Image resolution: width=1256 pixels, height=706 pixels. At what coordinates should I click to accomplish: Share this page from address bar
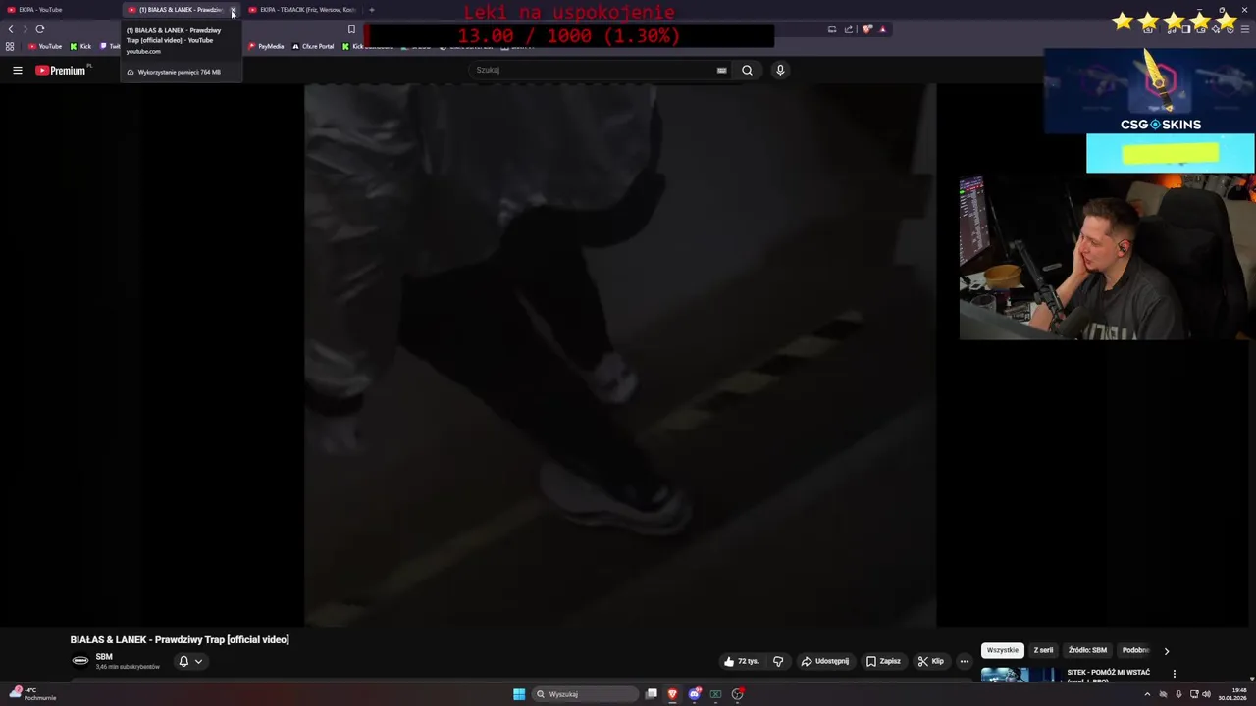(849, 29)
